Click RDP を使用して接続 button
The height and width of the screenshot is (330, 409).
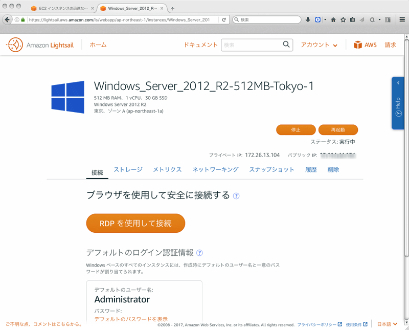[135, 223]
